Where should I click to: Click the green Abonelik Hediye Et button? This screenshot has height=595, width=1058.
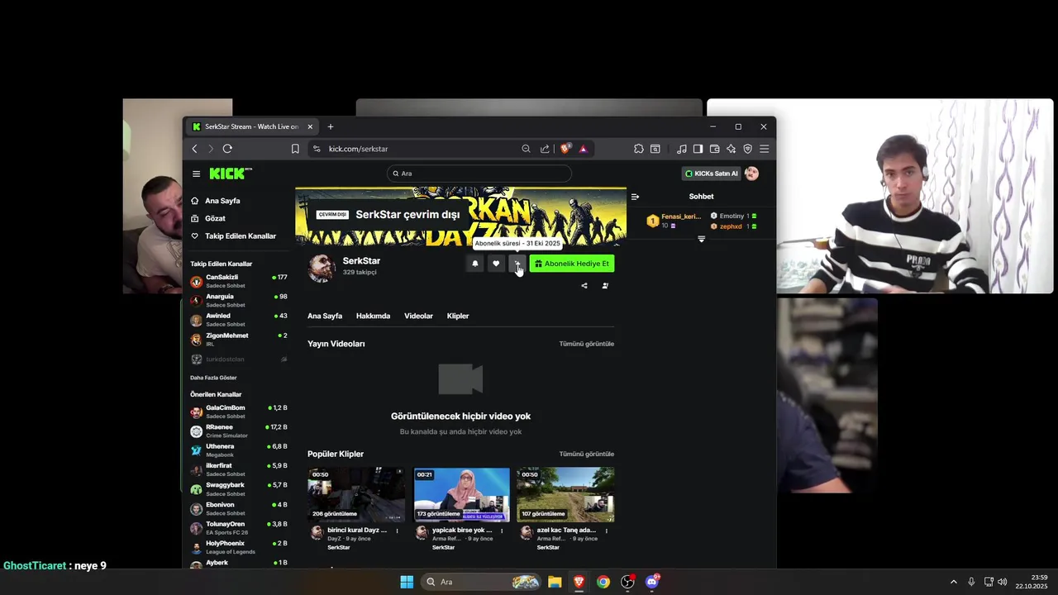pyautogui.click(x=572, y=264)
